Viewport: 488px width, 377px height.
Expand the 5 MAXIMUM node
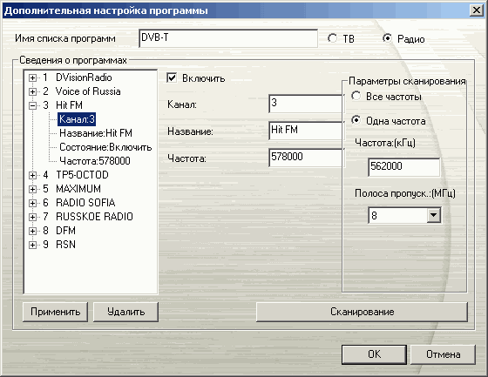(32, 189)
